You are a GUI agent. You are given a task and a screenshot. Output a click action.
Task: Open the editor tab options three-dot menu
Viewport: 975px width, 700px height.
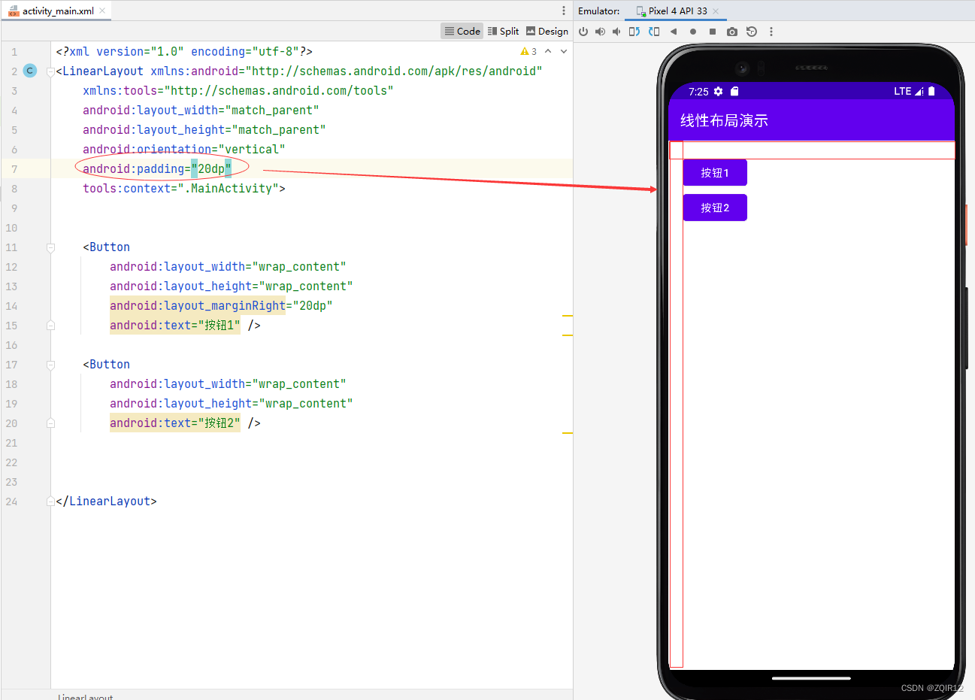point(564,11)
